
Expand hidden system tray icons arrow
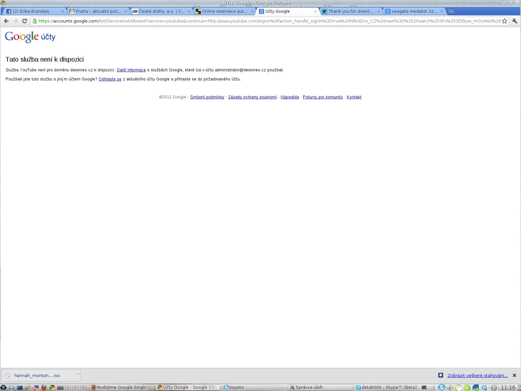433,387
